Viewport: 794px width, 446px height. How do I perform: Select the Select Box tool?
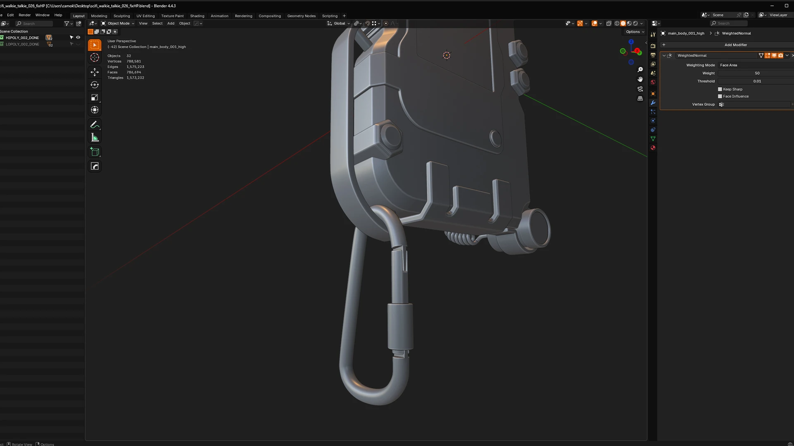point(95,45)
